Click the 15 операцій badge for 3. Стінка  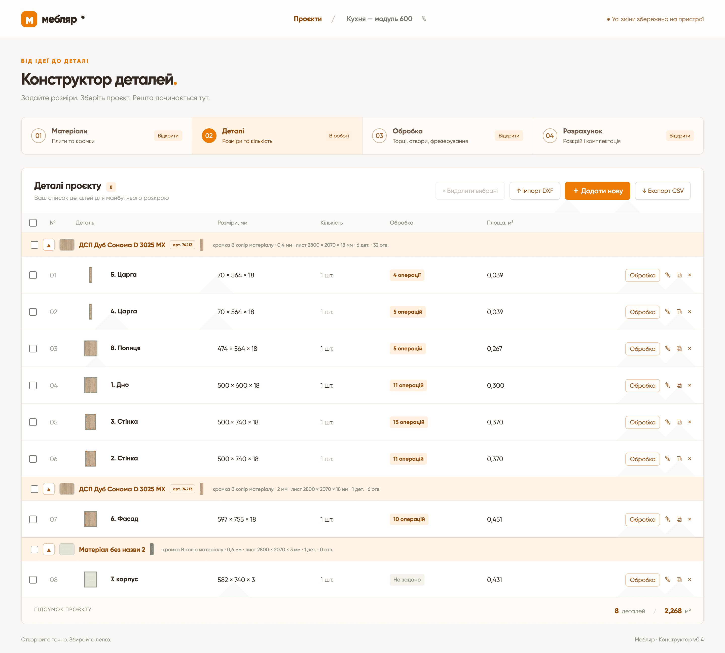point(409,422)
